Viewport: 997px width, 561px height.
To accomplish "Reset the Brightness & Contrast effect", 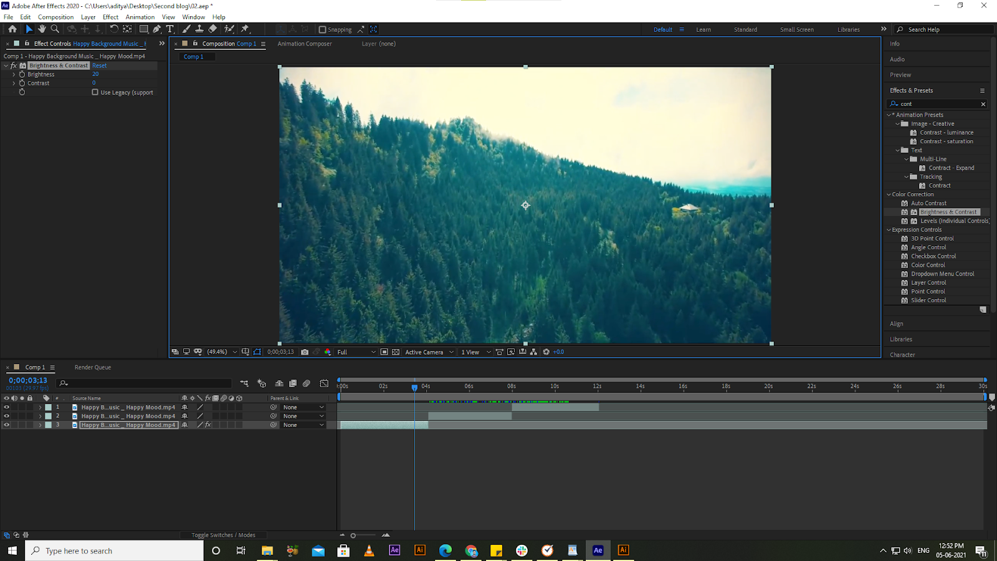I will click(99, 65).
